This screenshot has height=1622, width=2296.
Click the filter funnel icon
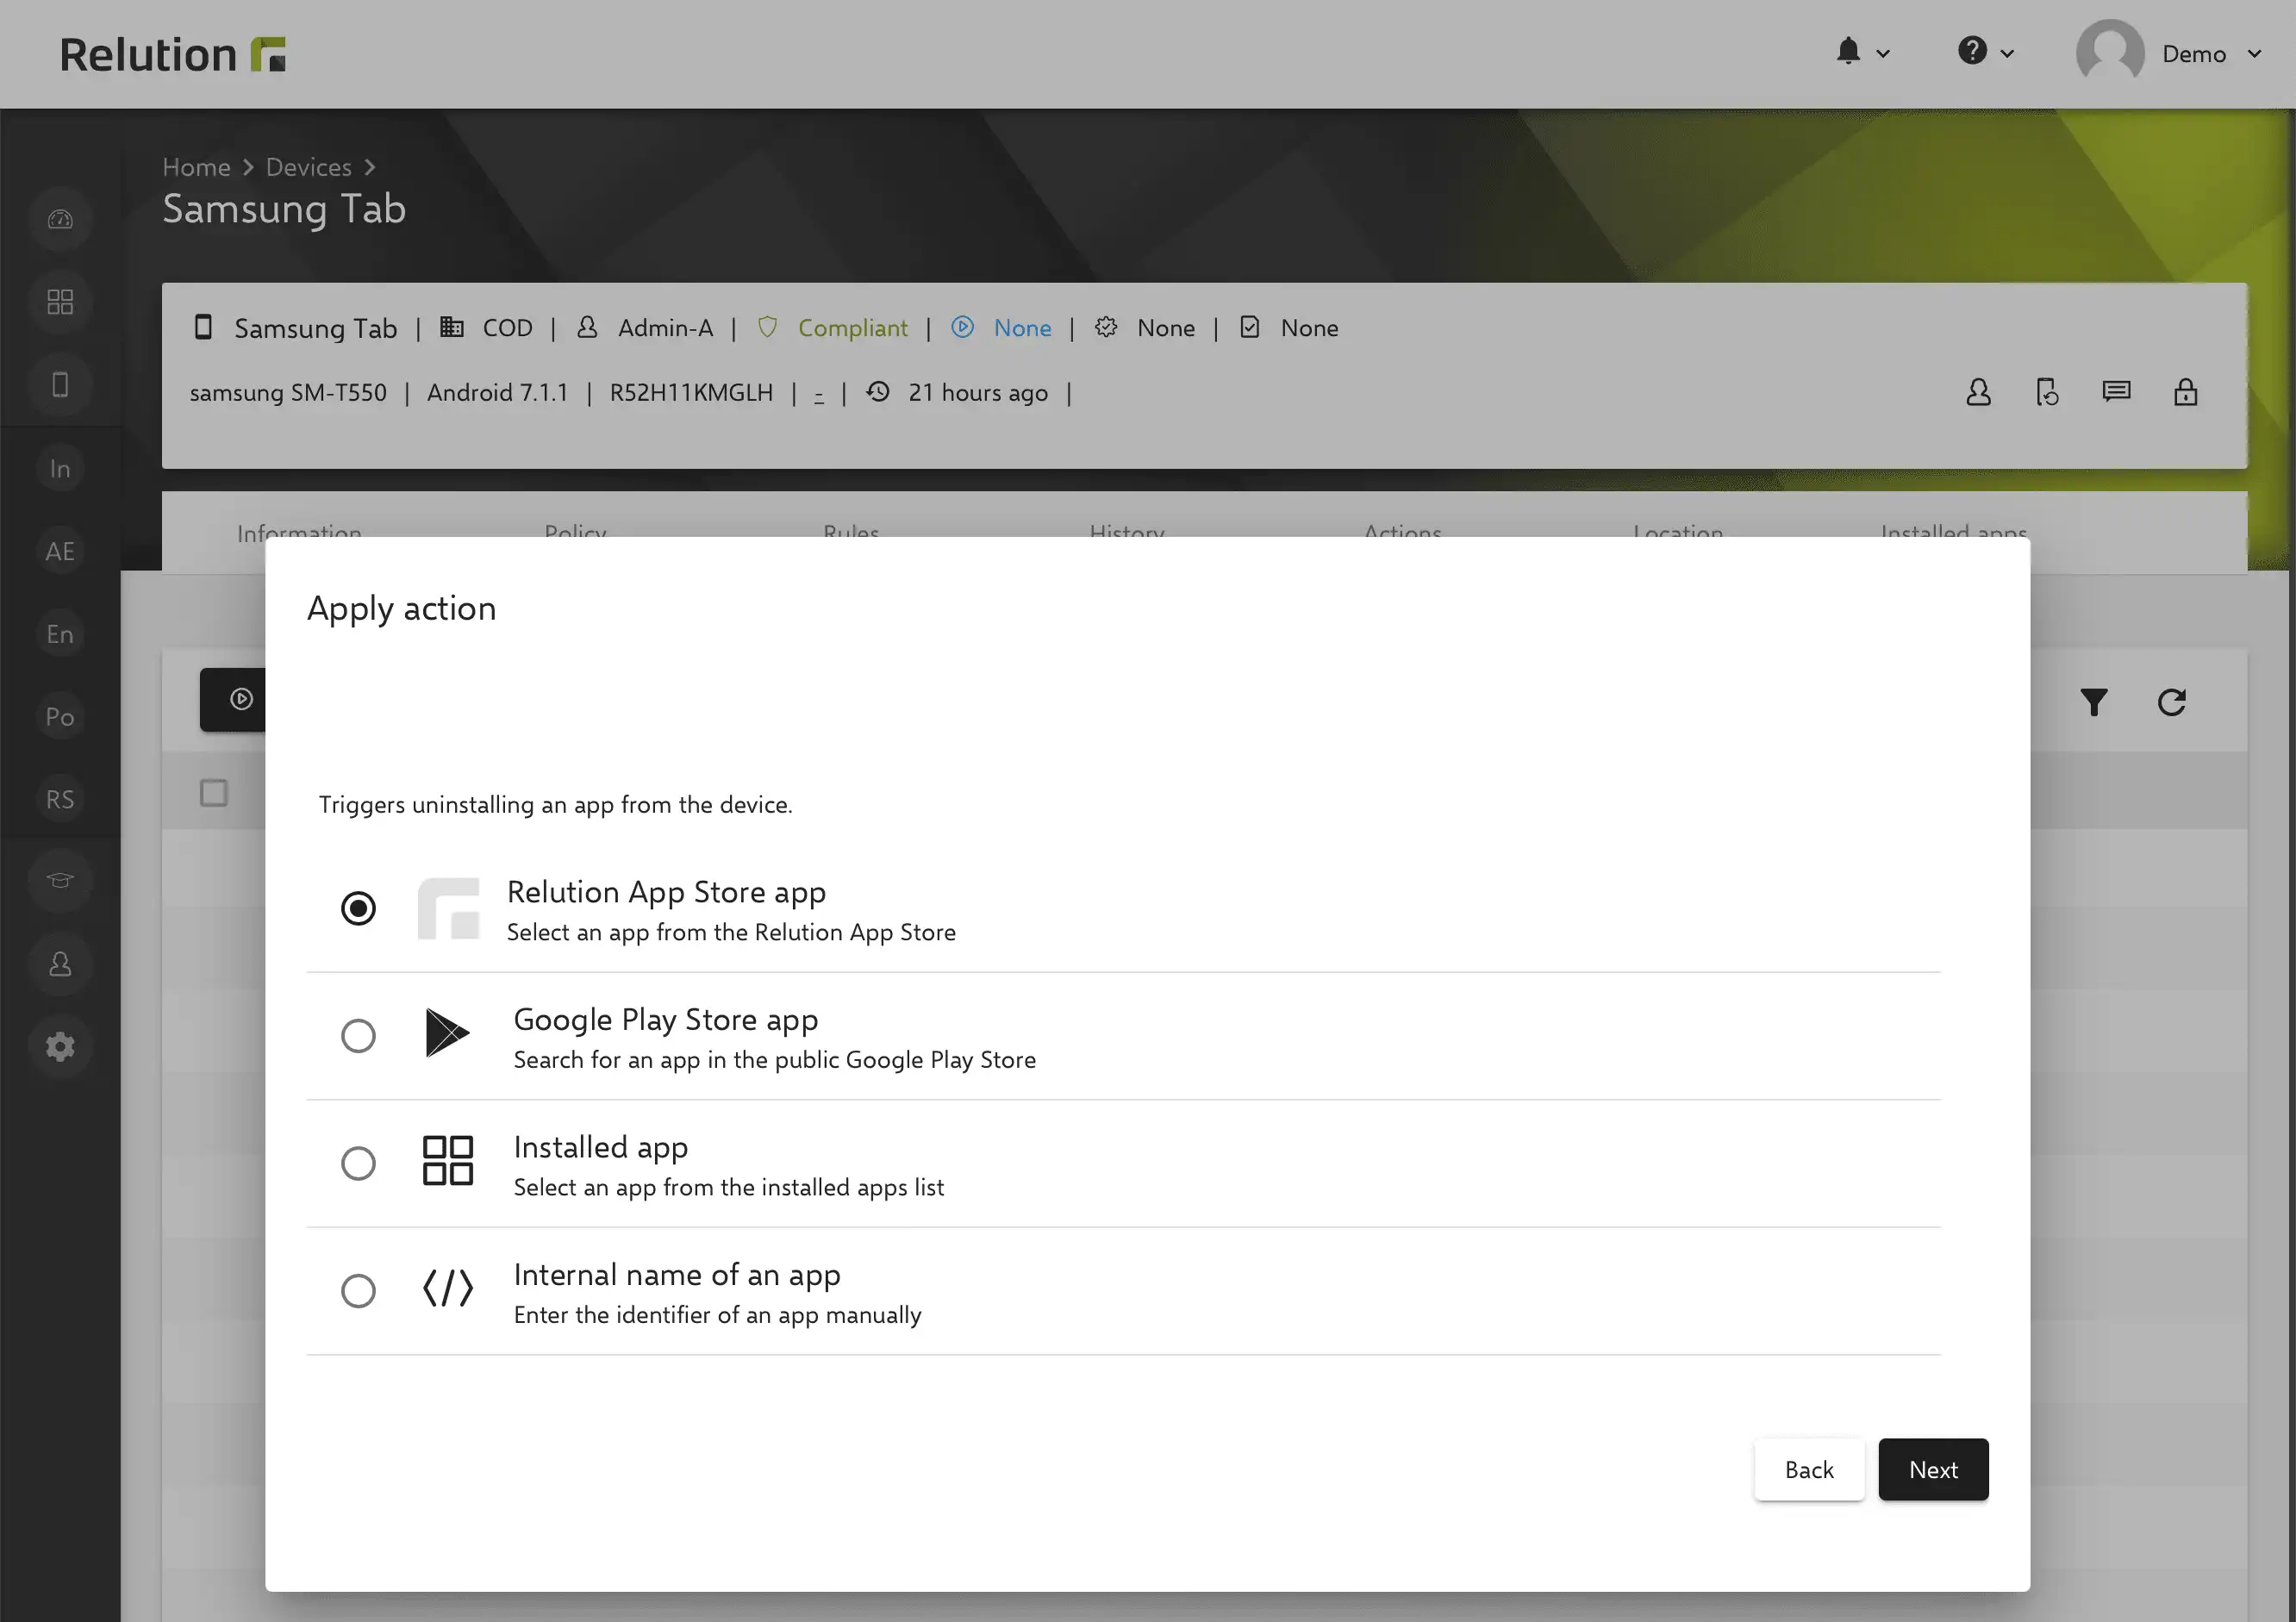(x=2093, y=702)
